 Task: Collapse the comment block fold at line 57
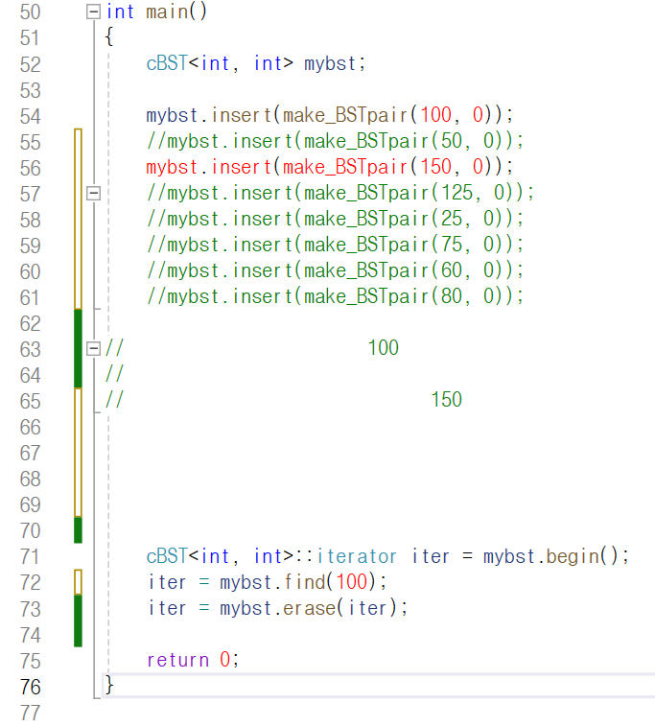94,193
